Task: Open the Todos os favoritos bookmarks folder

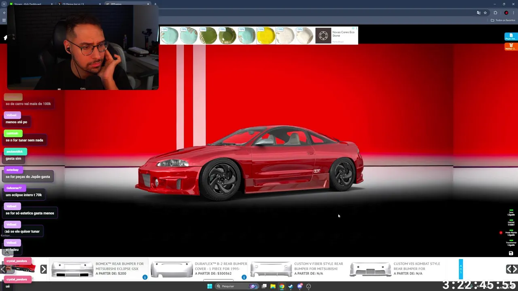Action: pos(503,20)
